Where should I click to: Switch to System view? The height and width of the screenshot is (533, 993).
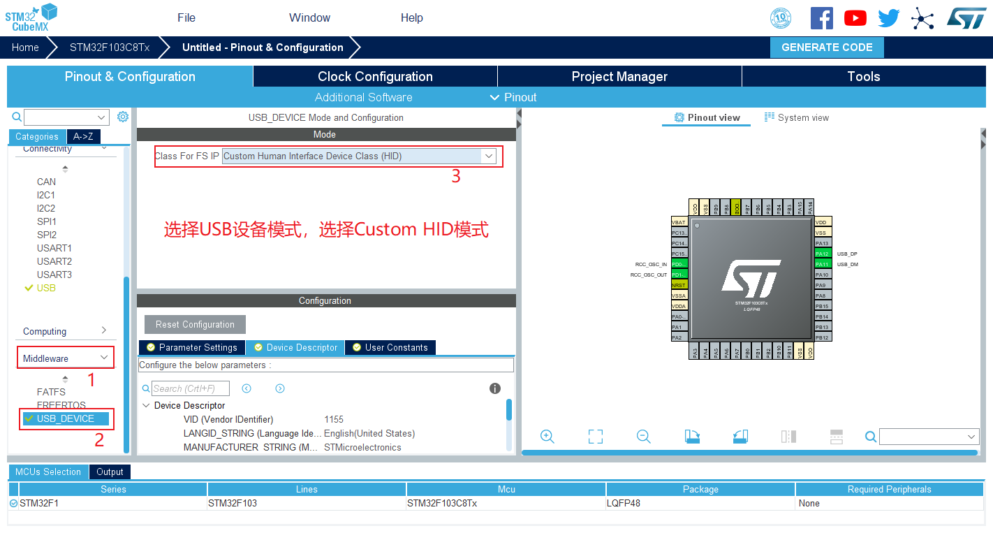[x=797, y=117]
